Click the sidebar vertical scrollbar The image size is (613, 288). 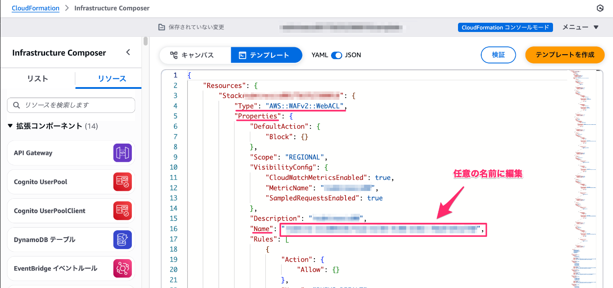click(145, 41)
